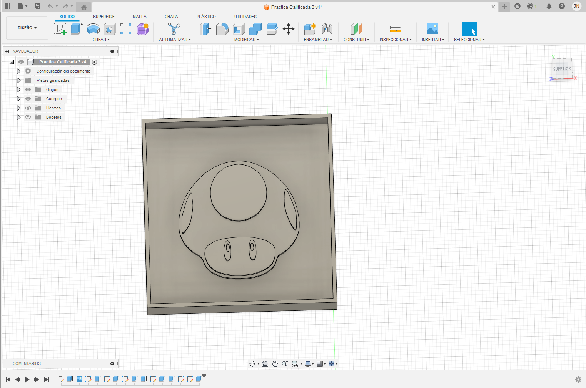This screenshot has width=586, height=388.
Task: Toggle Lienzos folder visibility eye
Action: (28, 108)
